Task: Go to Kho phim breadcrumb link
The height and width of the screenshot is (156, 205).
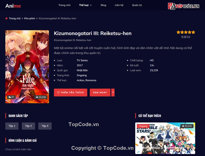Action: click(x=29, y=18)
